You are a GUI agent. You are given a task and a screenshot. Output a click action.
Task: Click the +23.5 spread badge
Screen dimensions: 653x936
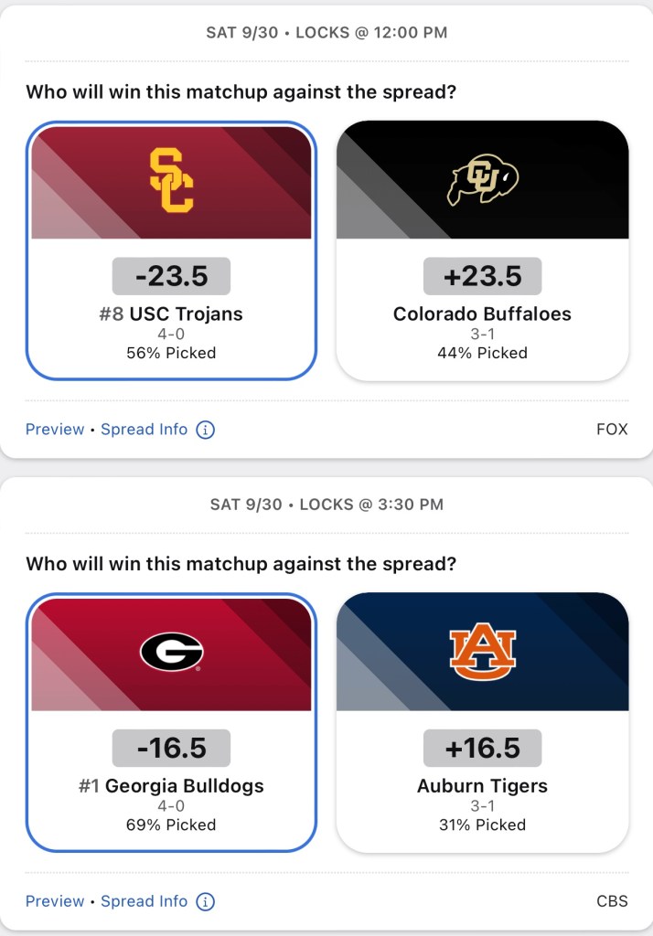(x=482, y=276)
